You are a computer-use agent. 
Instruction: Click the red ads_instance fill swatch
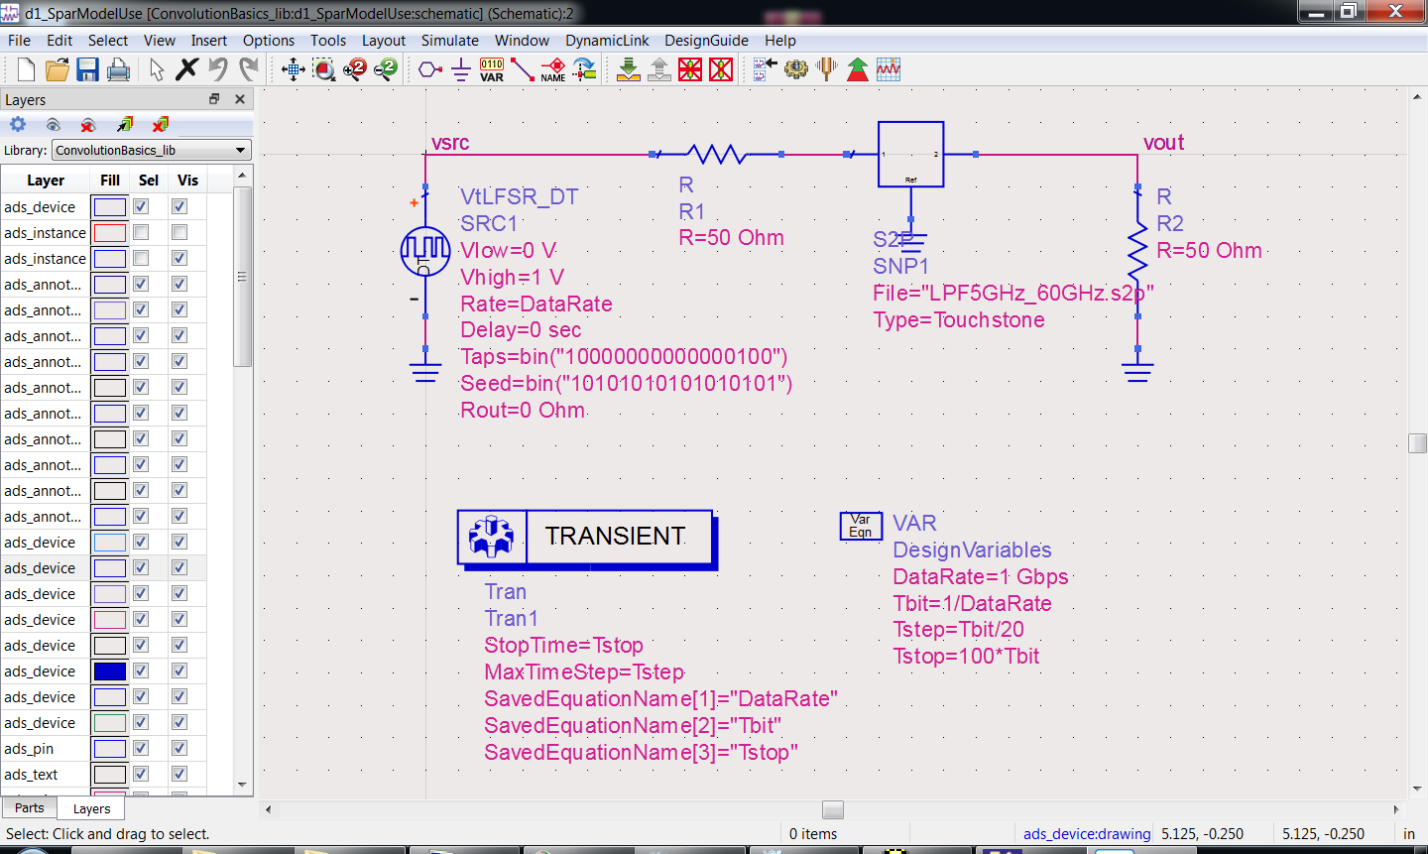point(109,233)
